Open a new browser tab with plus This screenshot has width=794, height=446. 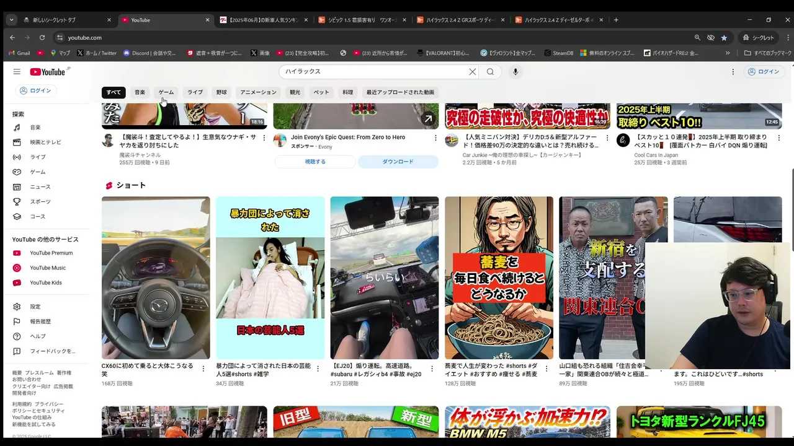tap(616, 20)
